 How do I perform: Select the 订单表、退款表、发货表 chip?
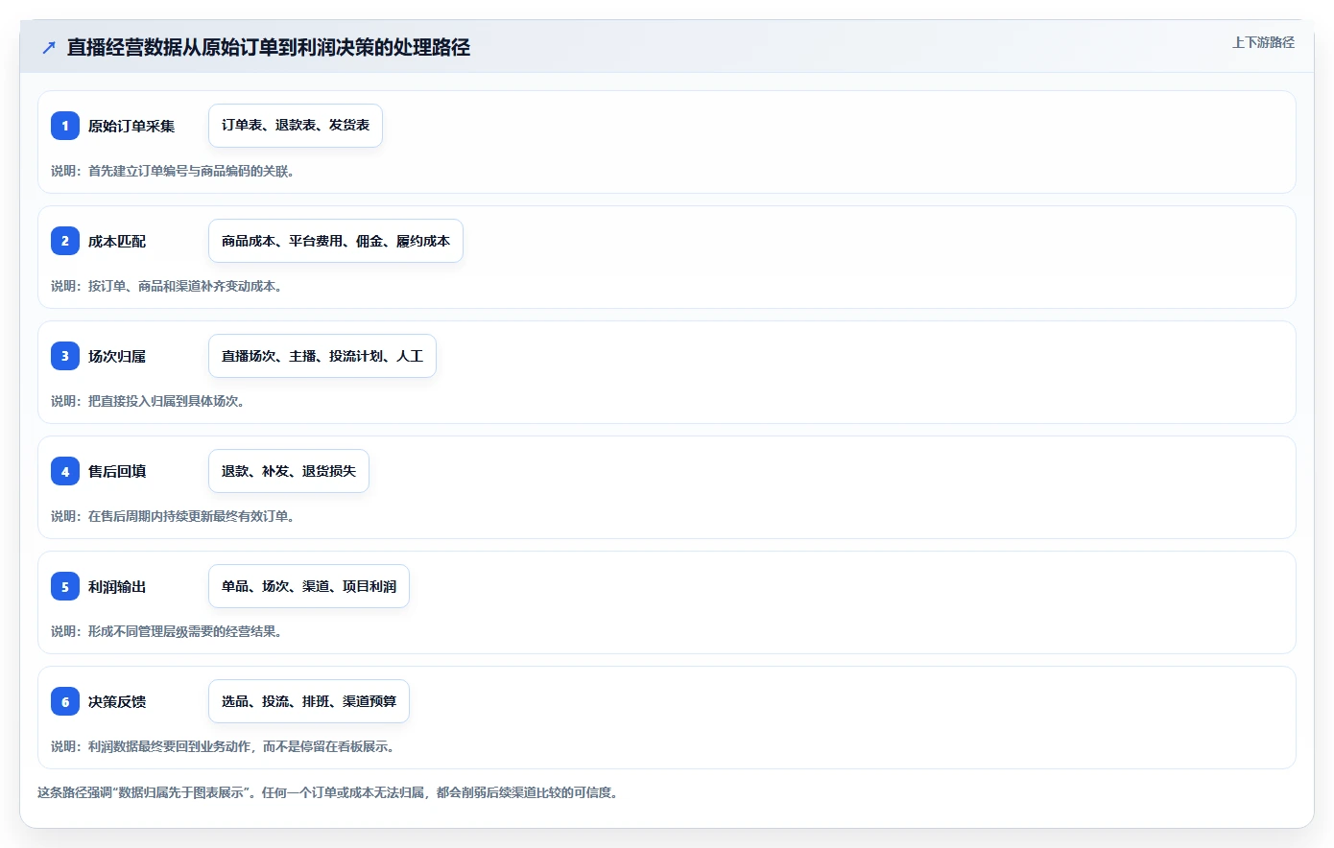[296, 126]
